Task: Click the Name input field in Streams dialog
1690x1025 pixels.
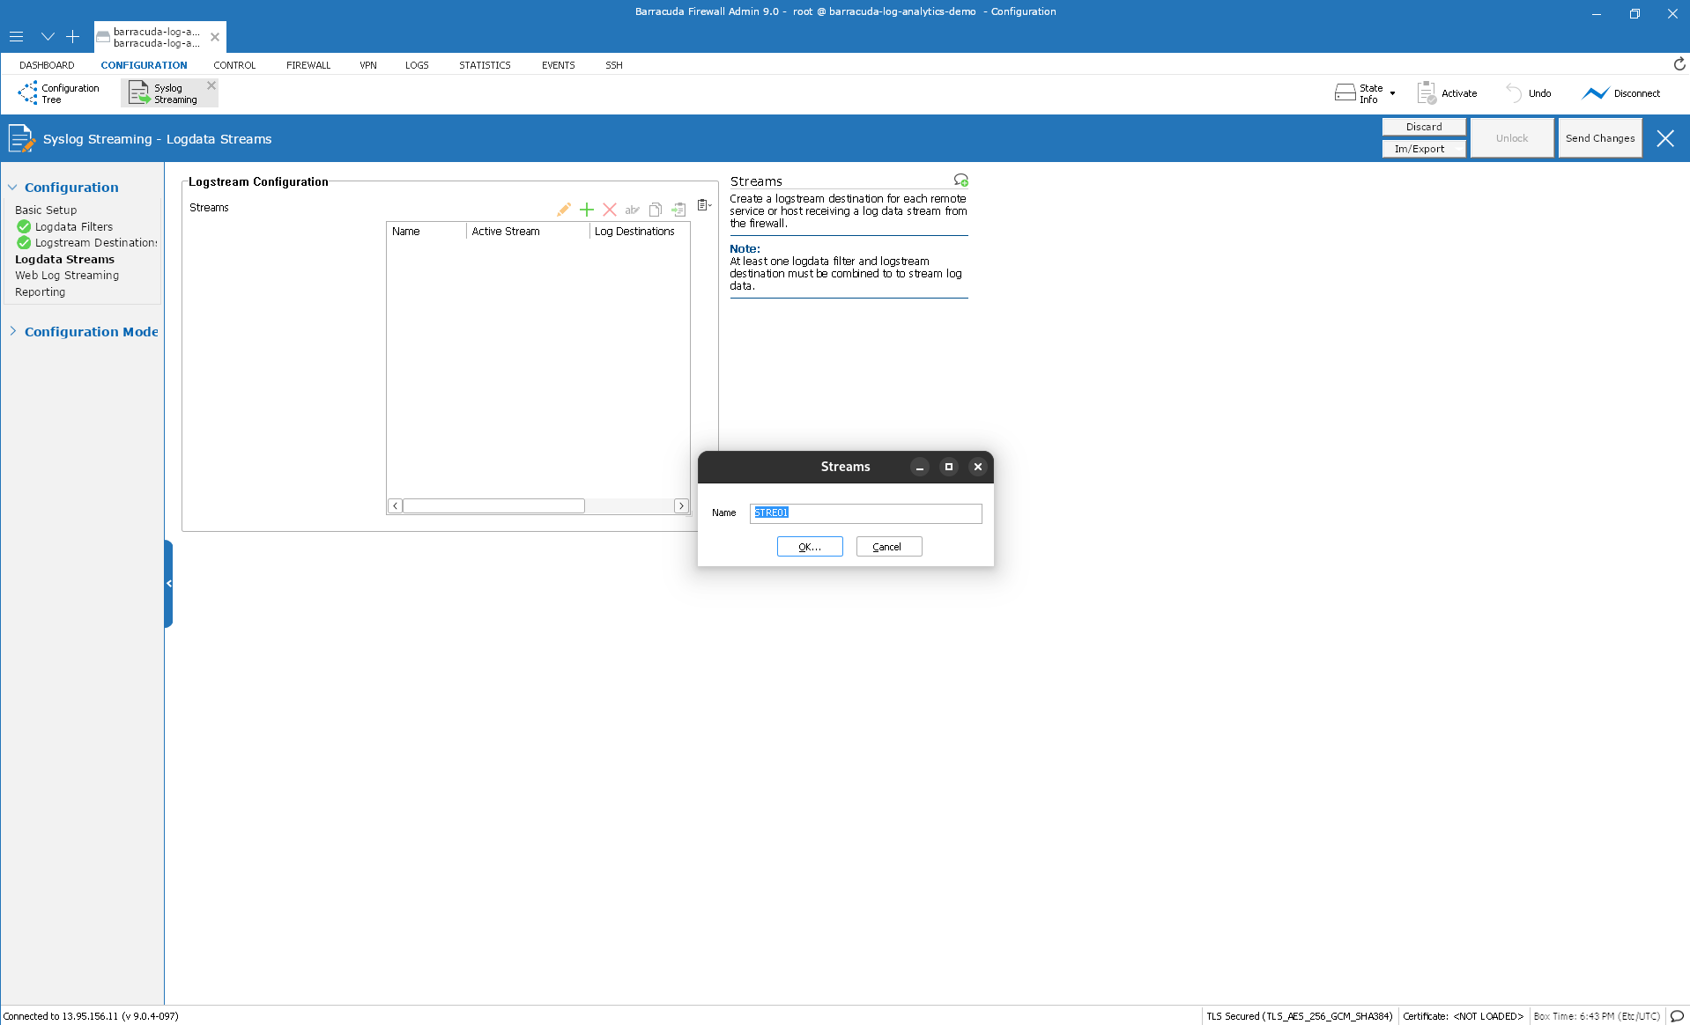Action: tap(866, 513)
